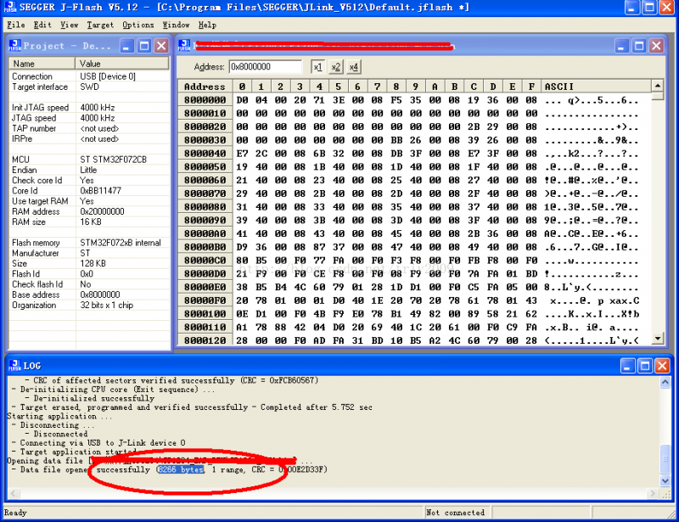The image size is (679, 522).
Task: Click LOG vertical scrollbar thumb
Action: click(x=665, y=459)
